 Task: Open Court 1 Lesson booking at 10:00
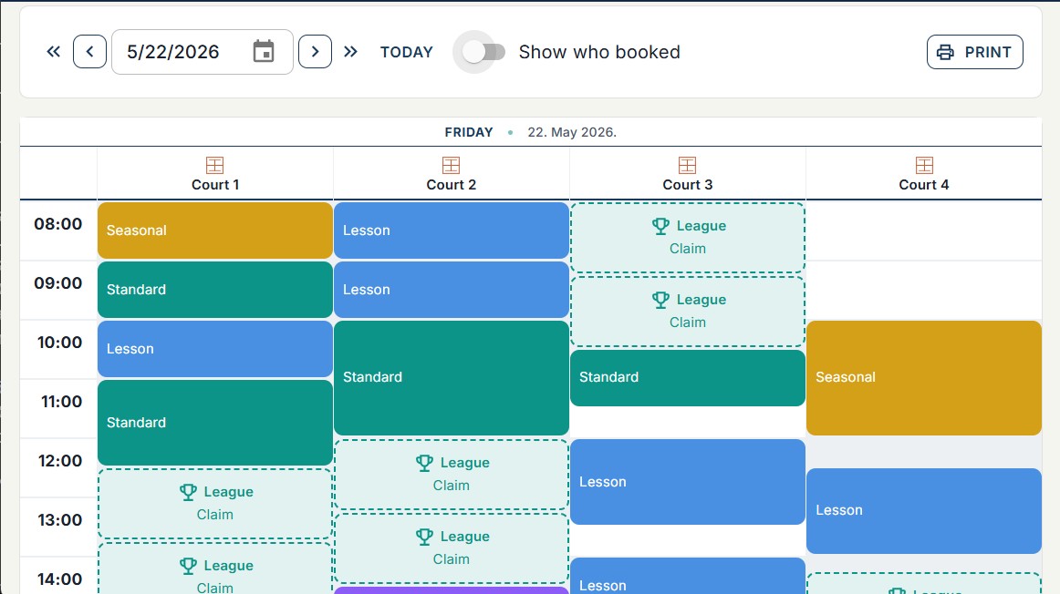215,349
